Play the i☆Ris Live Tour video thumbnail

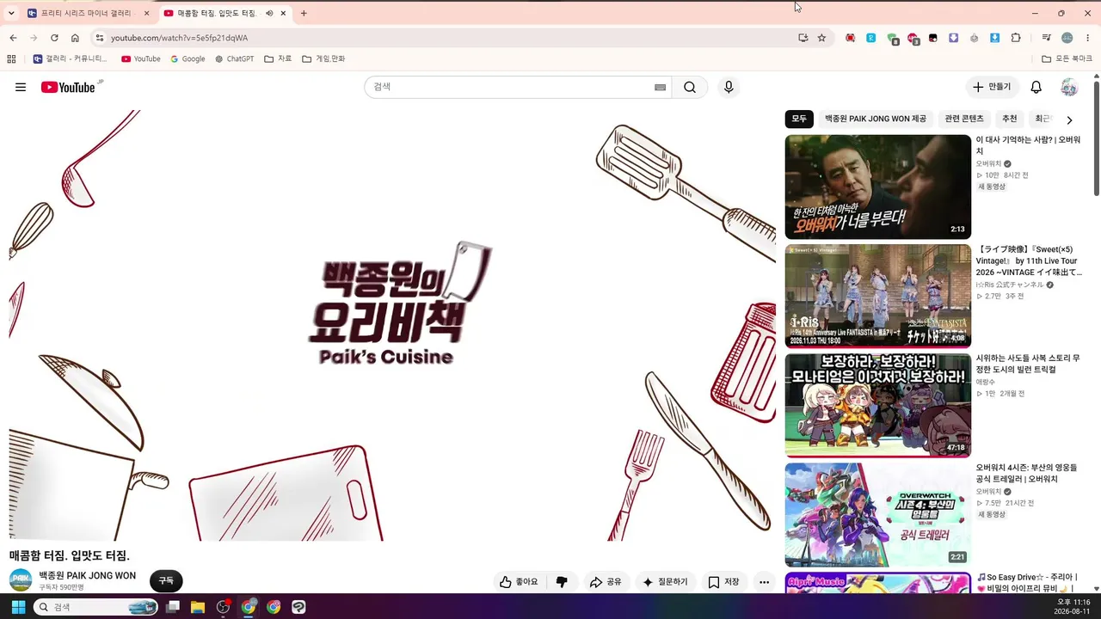[x=877, y=296]
